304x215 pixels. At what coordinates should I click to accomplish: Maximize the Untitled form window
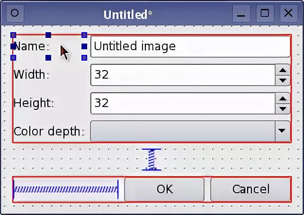(x=265, y=14)
